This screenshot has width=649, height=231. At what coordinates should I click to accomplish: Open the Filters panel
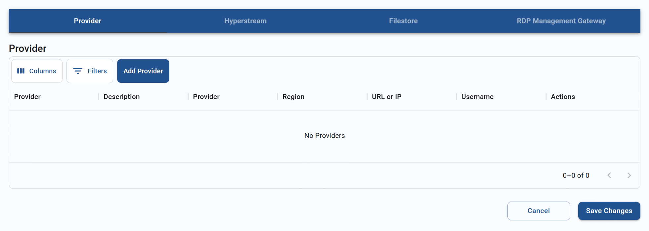point(90,71)
